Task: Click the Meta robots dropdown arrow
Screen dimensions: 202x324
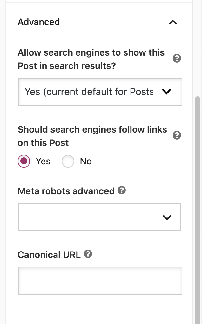Action: (167, 217)
